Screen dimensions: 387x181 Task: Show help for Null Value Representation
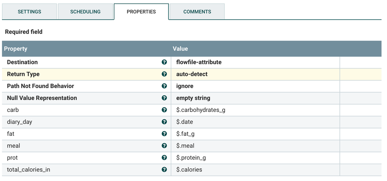click(x=164, y=98)
